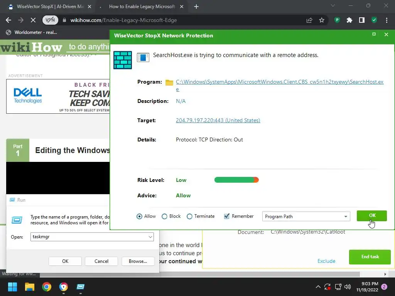Close the Network Protection dialog
The image size is (395, 296).
coord(386,34)
